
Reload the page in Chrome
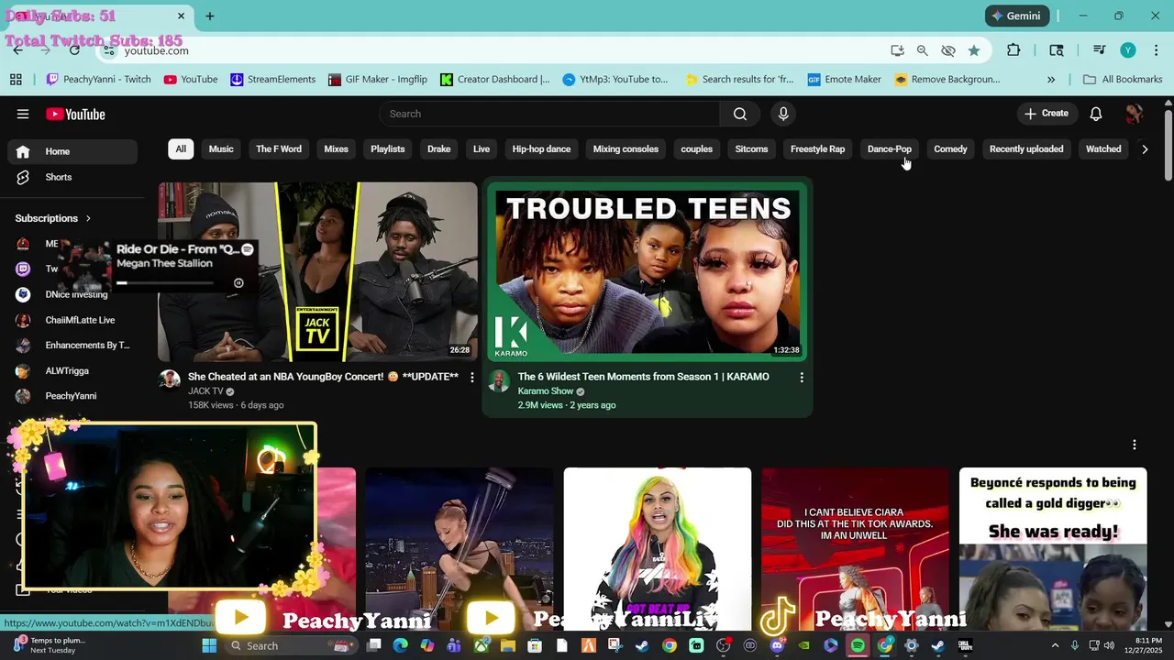point(75,50)
